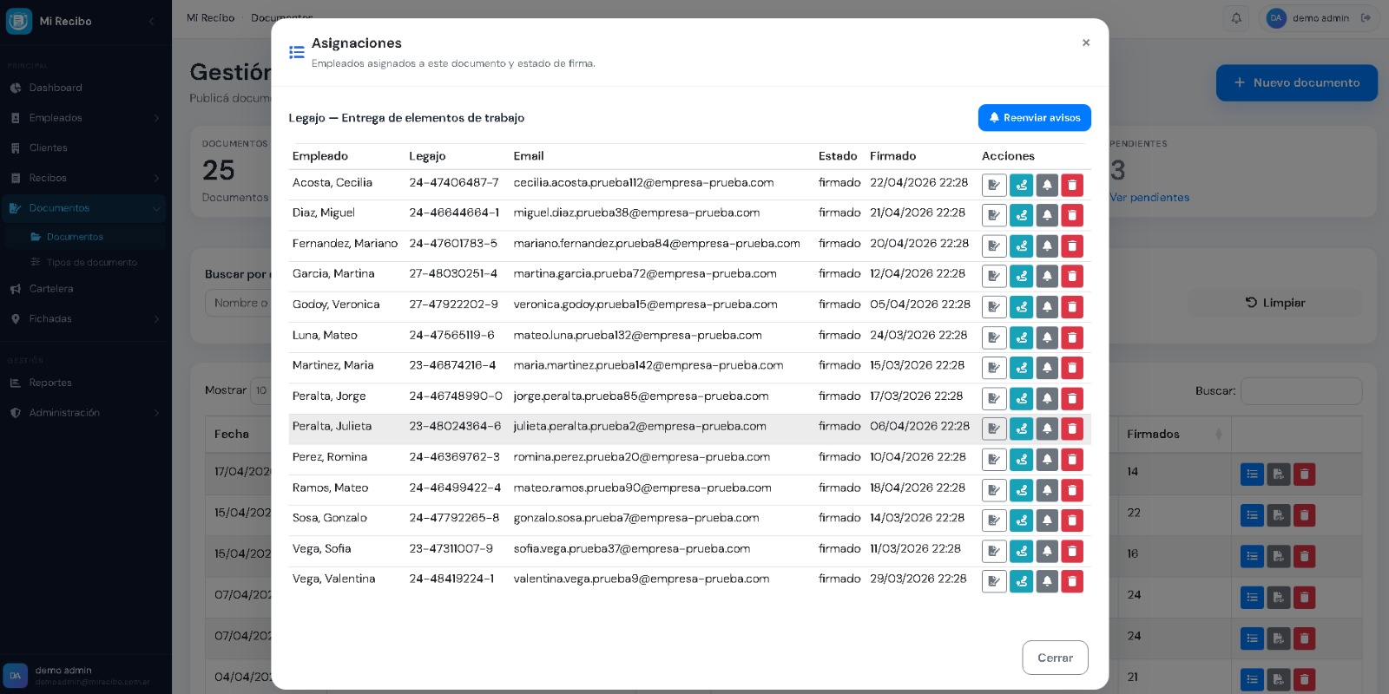Delete assignment of Fernandez, Mariano
Viewport: 1389px width, 694px height.
point(1072,246)
